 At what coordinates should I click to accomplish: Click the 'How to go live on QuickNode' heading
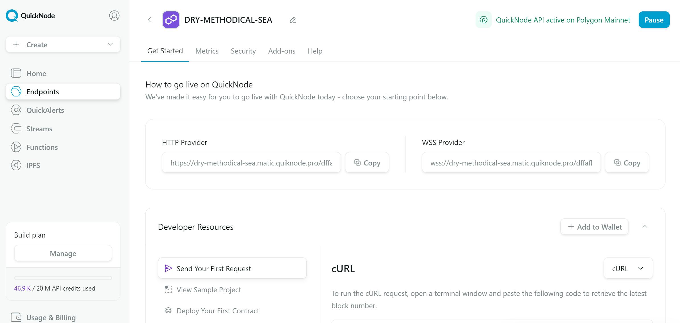click(x=199, y=85)
